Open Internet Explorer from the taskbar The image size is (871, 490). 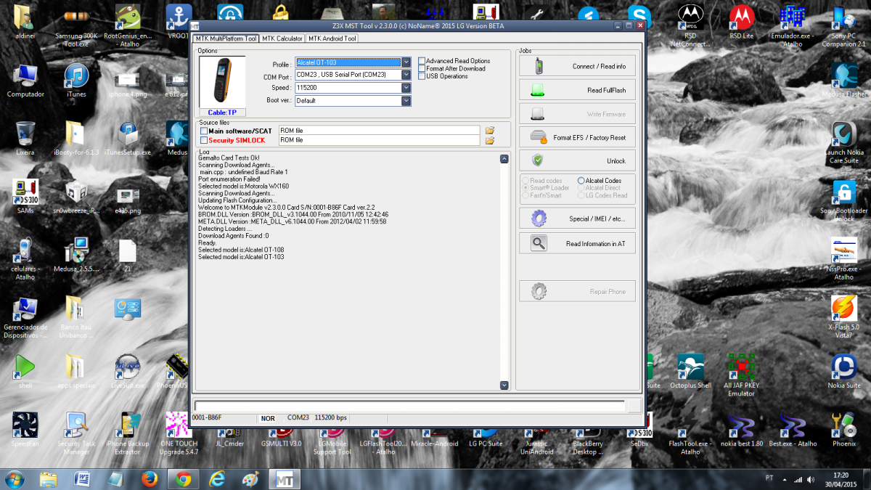[217, 479]
